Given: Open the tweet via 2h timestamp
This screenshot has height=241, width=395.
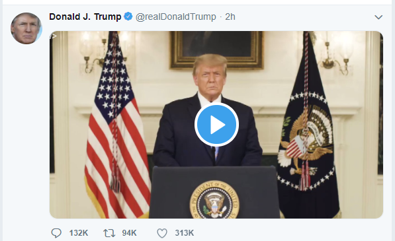Looking at the screenshot, I should 230,17.
